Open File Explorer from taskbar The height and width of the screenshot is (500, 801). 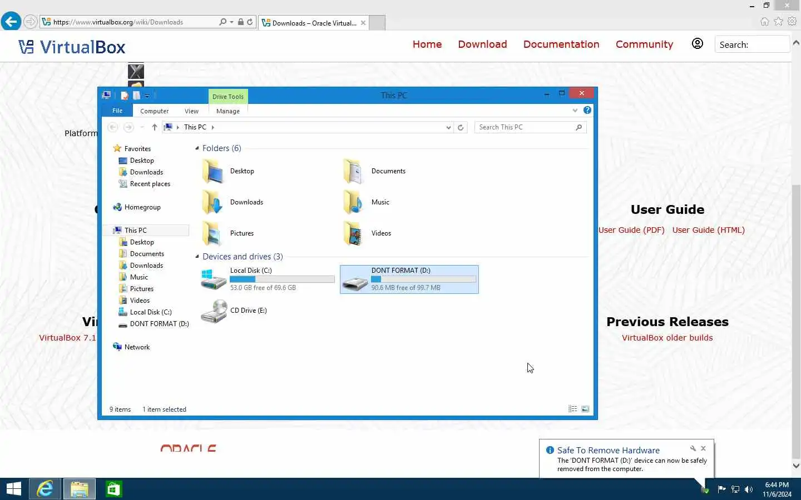(x=80, y=489)
